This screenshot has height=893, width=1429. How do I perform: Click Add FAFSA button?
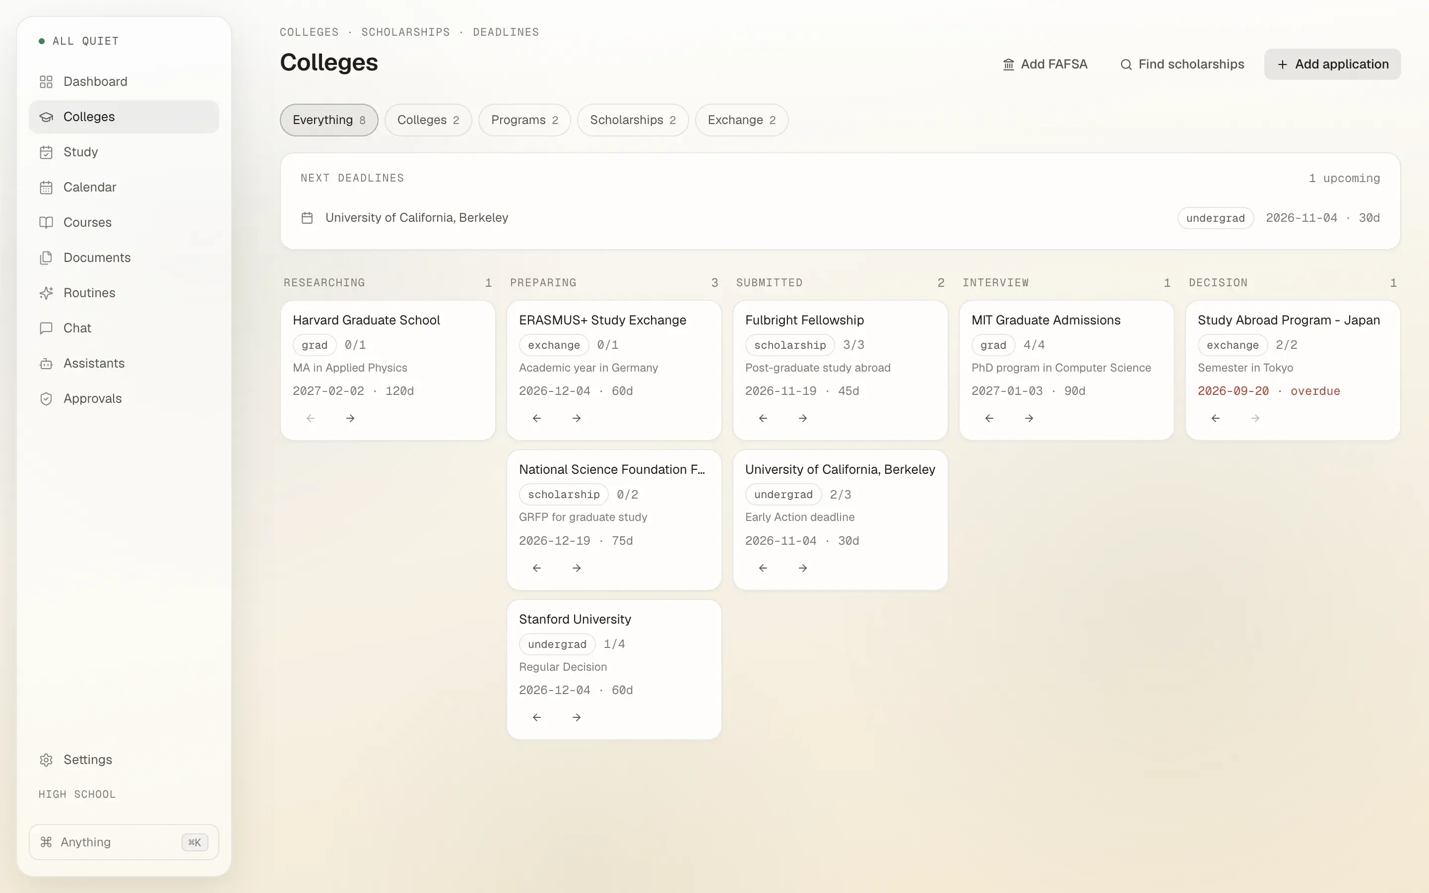1044,64
